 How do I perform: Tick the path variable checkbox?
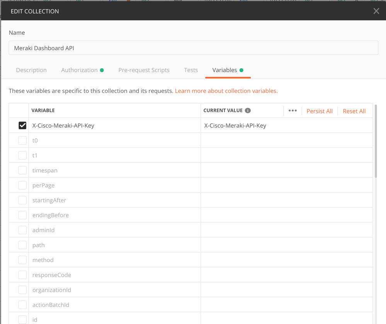[x=22, y=245]
